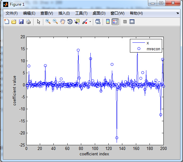Click the 'coefficient value' y-axis label
This screenshot has width=183, height=162.
[15, 90]
